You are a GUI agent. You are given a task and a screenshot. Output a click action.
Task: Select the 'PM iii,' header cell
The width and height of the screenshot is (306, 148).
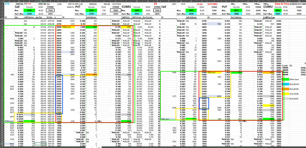[x=258, y=4]
